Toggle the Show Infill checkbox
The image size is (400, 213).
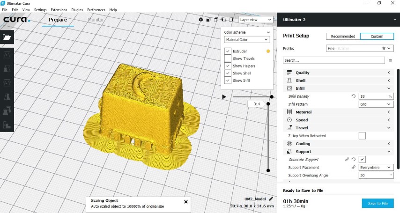click(x=228, y=81)
